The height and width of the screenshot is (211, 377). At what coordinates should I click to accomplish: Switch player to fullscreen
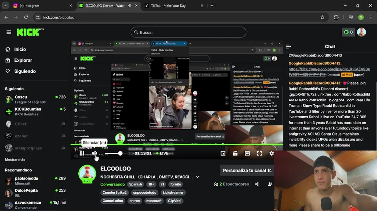pos(260,153)
